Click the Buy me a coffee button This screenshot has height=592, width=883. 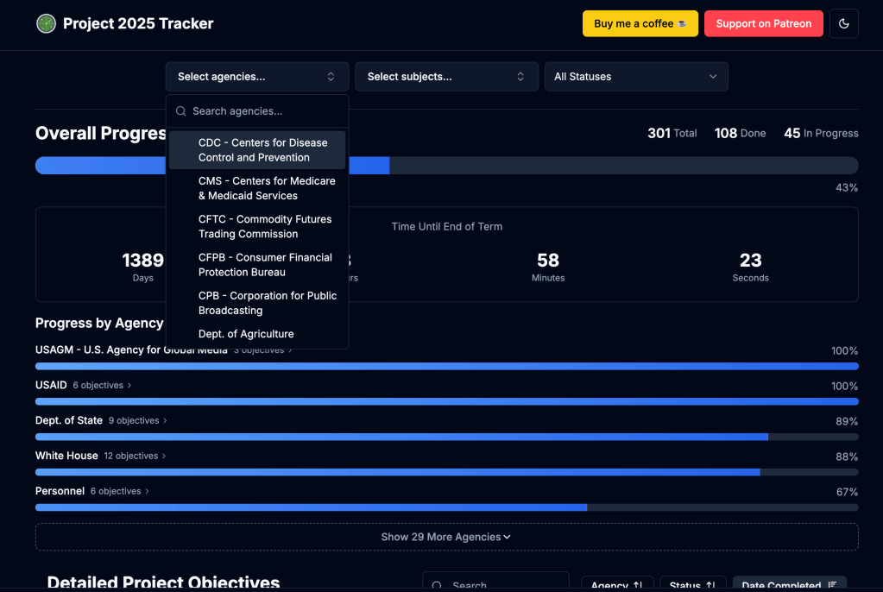pyautogui.click(x=640, y=23)
